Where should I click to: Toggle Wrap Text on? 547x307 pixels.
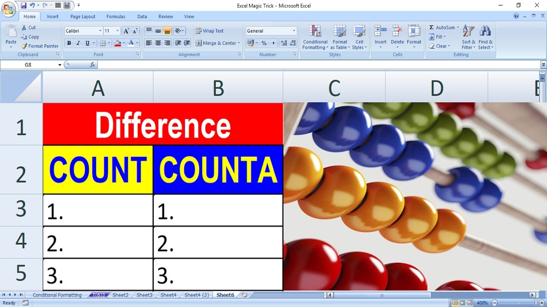210,31
